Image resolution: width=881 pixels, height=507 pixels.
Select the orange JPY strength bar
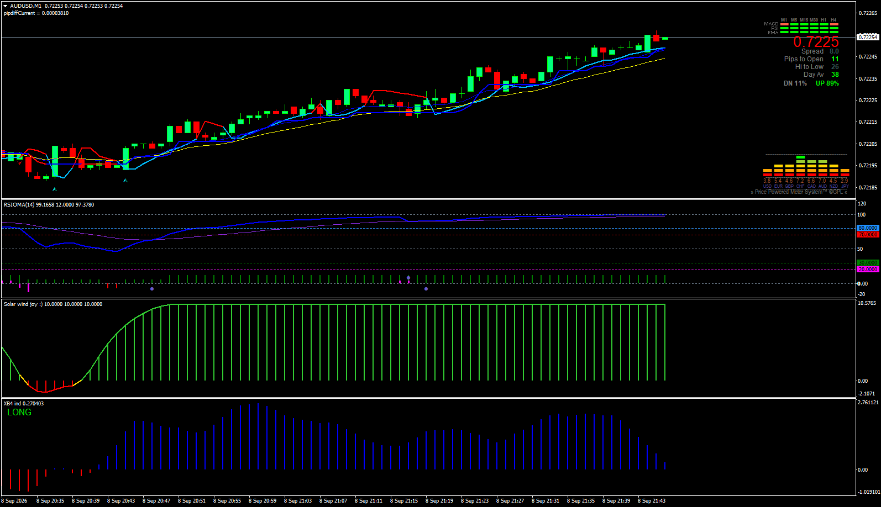pos(845,170)
